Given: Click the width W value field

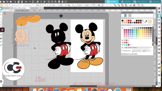Looking at the screenshot, I should 54,5.
